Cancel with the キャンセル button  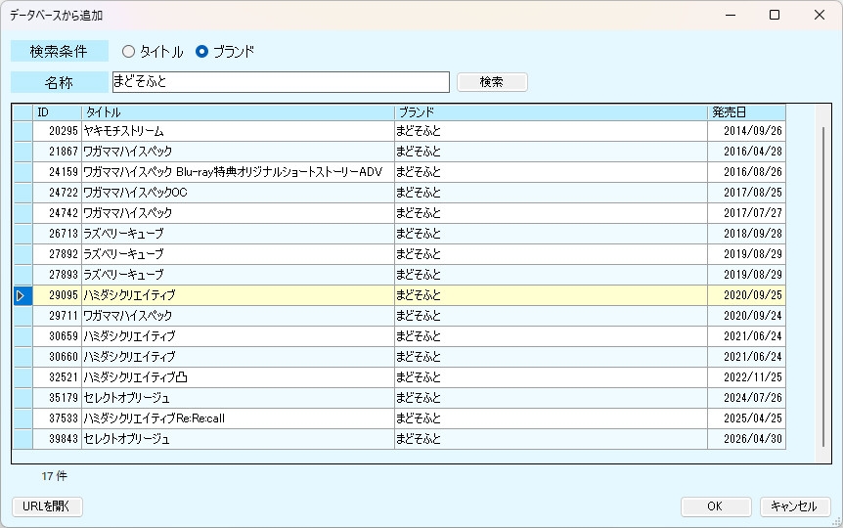click(794, 506)
